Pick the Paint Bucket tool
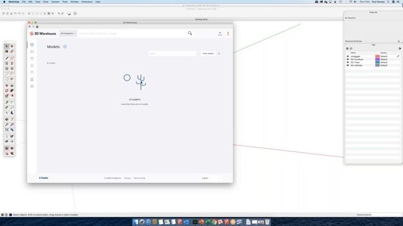Image resolution: width=403 pixels, height=226 pixels. 7,51
